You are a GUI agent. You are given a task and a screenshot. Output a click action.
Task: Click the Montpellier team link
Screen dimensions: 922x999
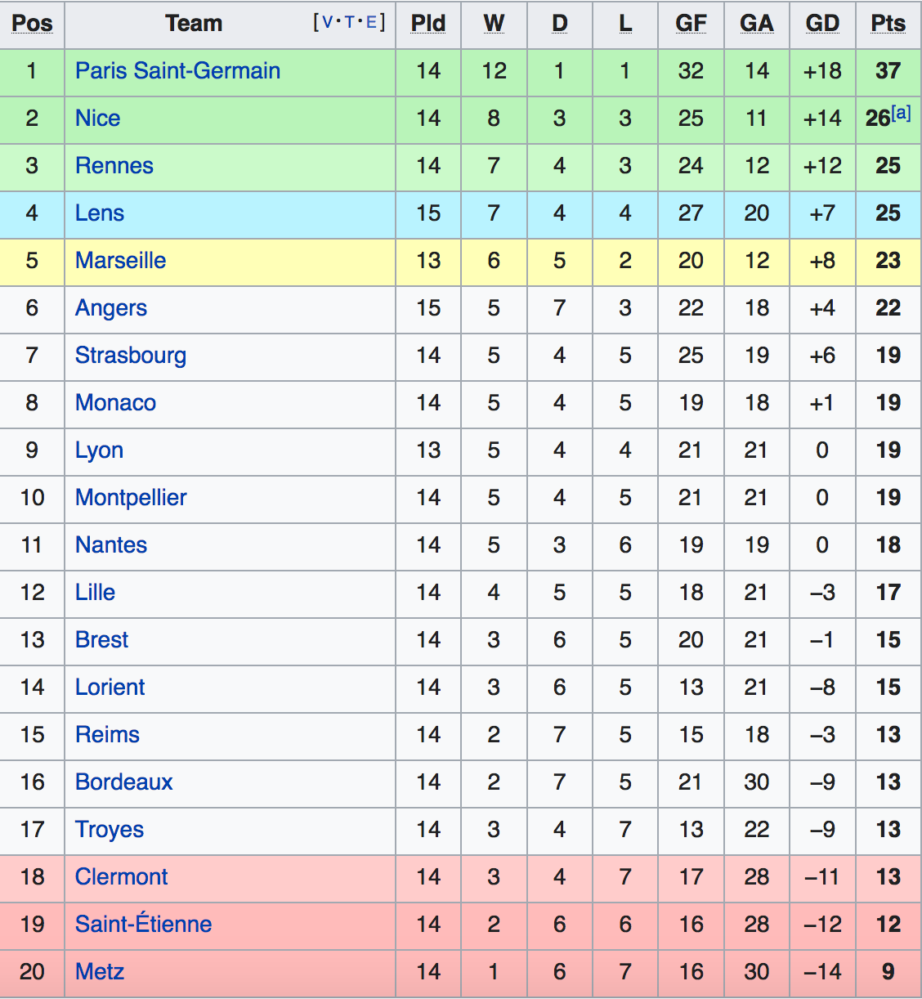pyautogui.click(x=131, y=498)
